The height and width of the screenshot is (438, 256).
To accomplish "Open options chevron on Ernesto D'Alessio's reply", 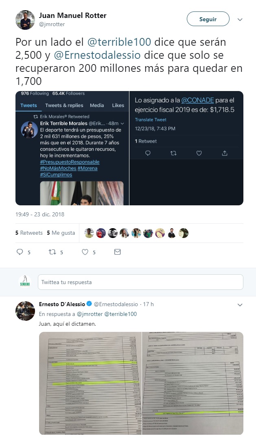I will pyautogui.click(x=240, y=305).
